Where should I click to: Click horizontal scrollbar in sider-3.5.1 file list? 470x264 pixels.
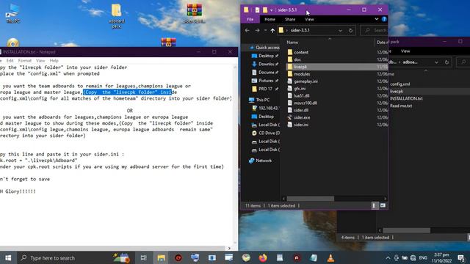tap(310, 199)
